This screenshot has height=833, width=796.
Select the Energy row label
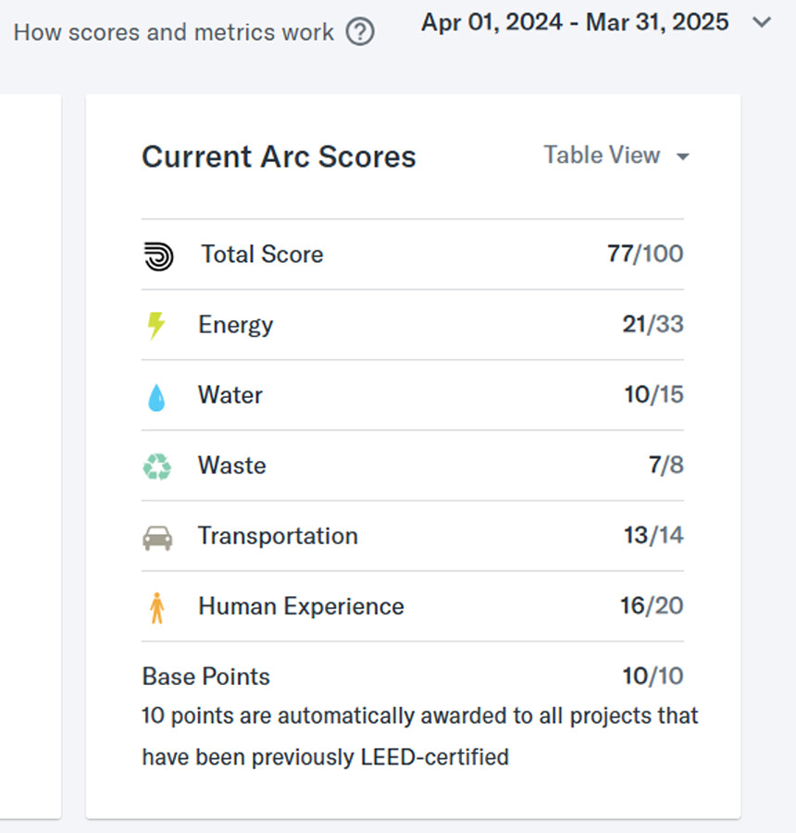(x=235, y=325)
